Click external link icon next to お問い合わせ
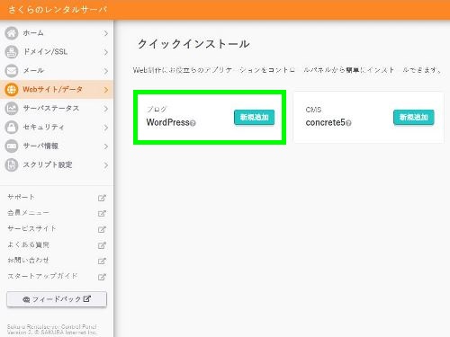Screen dimensions: 450x337 [x=102, y=261]
